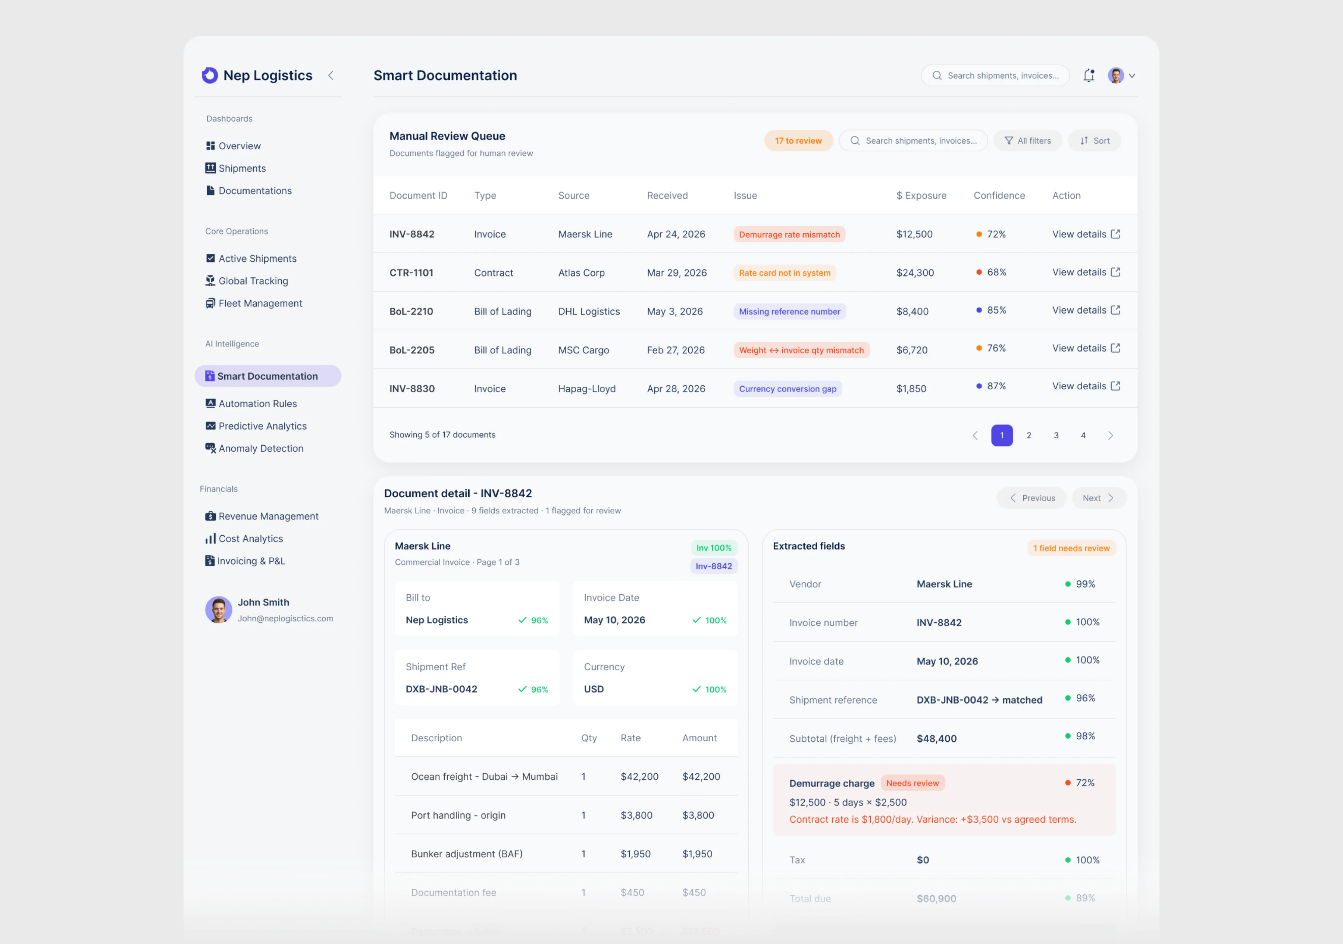The height and width of the screenshot is (944, 1343).
Task: Open the notifications bell icon
Action: (1089, 75)
